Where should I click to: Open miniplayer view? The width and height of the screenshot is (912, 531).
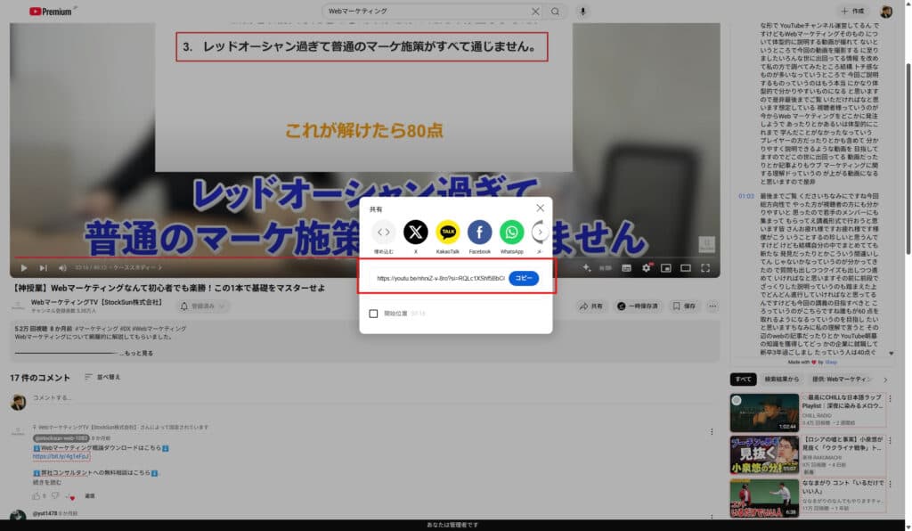(666, 268)
